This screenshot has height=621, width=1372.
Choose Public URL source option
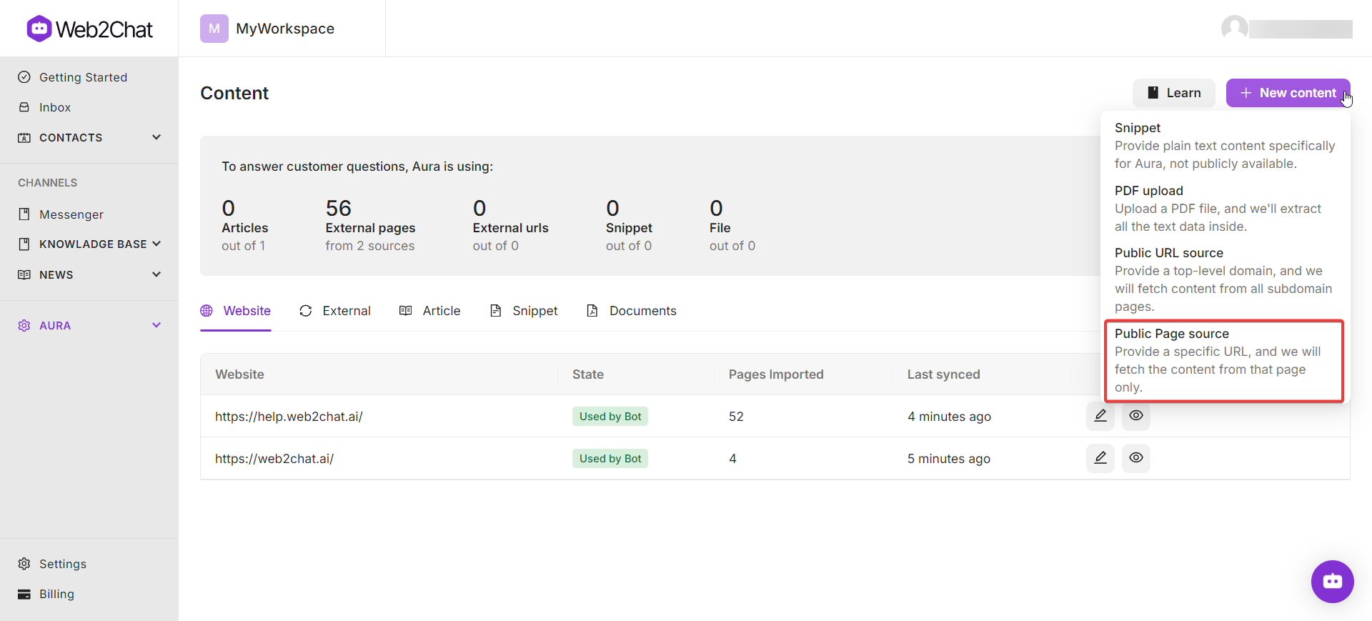click(1225, 279)
